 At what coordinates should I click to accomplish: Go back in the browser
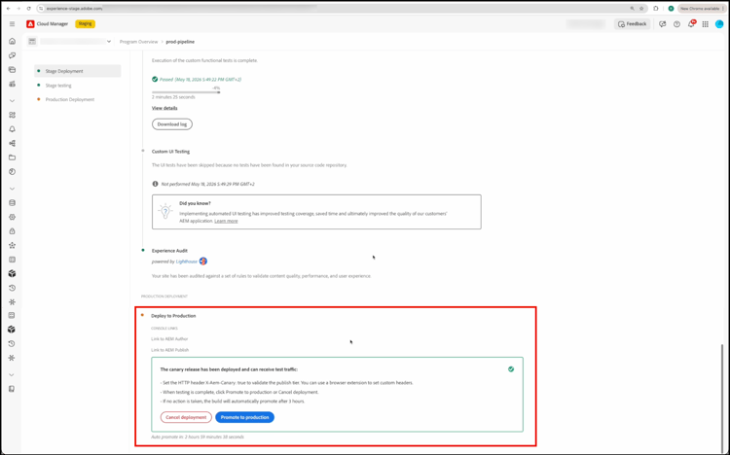tap(9, 9)
